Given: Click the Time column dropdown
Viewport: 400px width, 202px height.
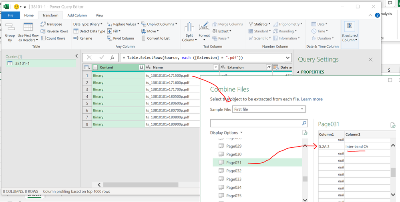Looking at the screenshot, I should click(x=320, y=31).
